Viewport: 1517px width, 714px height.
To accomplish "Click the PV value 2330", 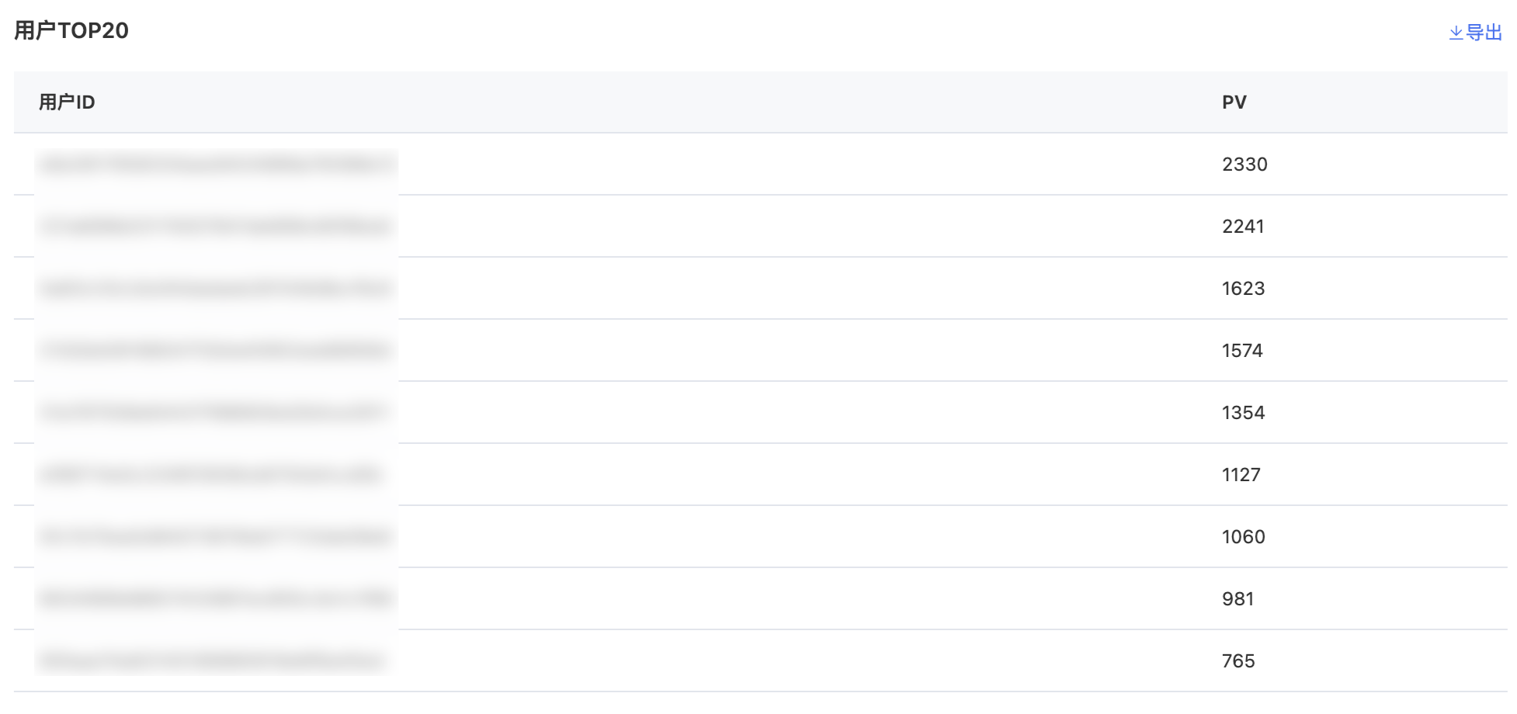I will click(1244, 165).
